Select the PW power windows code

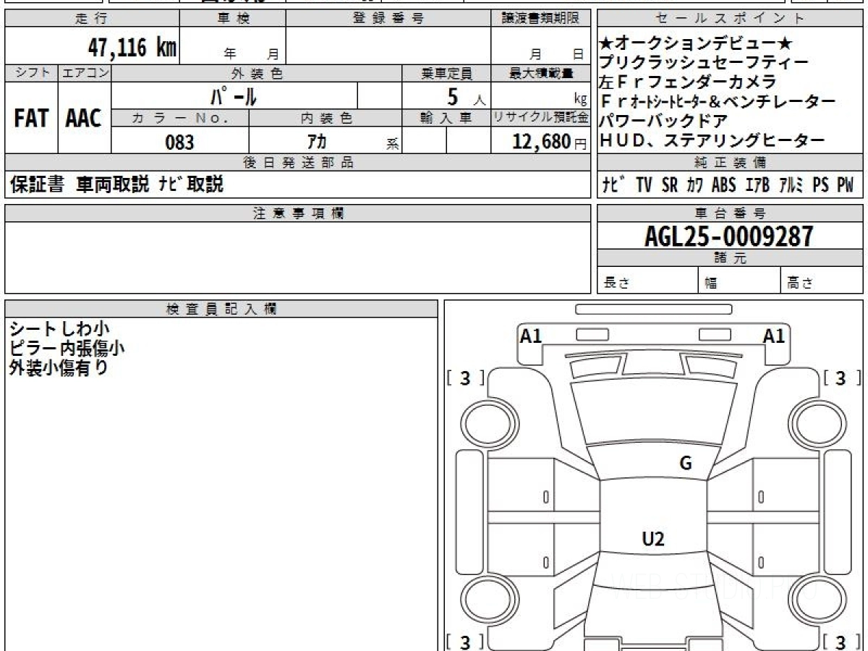pyautogui.click(x=846, y=185)
